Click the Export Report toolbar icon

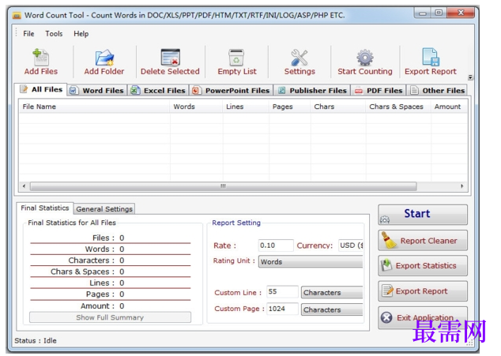431,58
